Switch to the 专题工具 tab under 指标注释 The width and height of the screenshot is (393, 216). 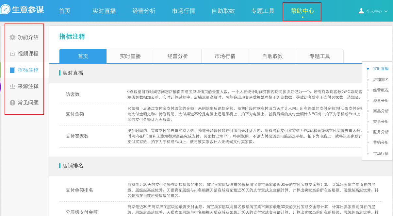click(320, 56)
